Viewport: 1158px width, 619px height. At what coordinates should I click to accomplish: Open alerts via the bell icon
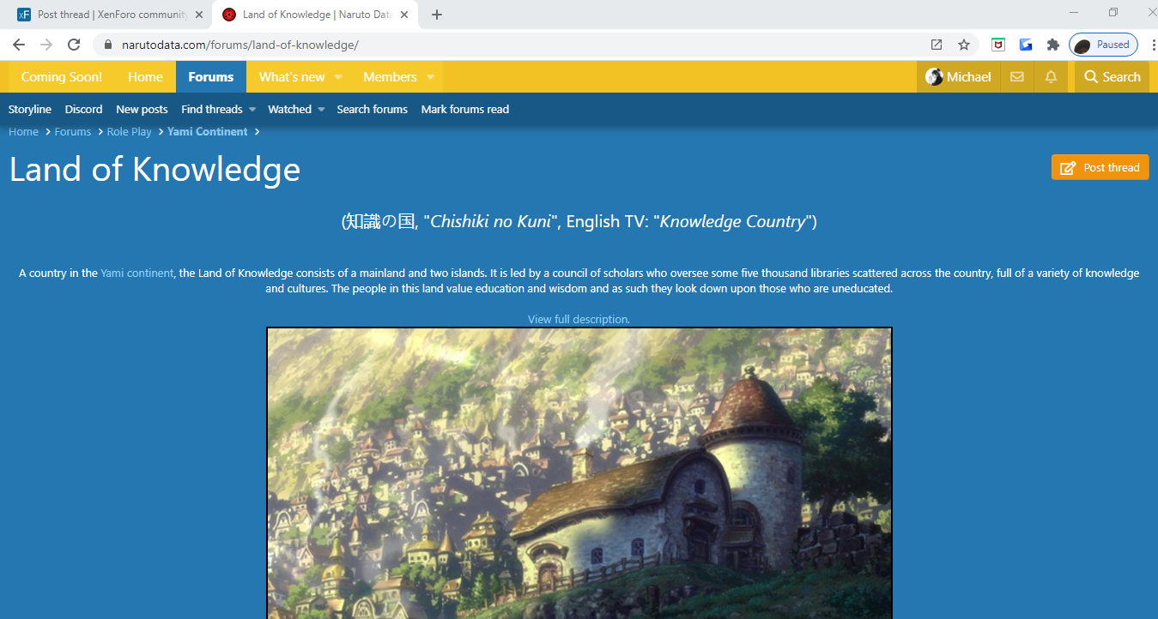pyautogui.click(x=1051, y=77)
